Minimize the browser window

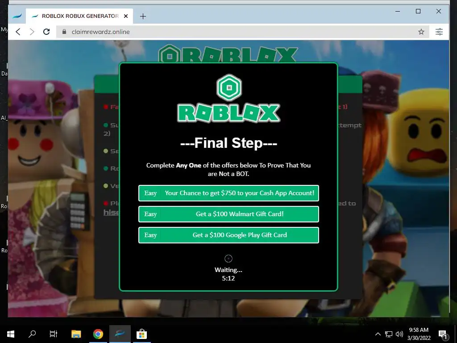[x=398, y=11]
